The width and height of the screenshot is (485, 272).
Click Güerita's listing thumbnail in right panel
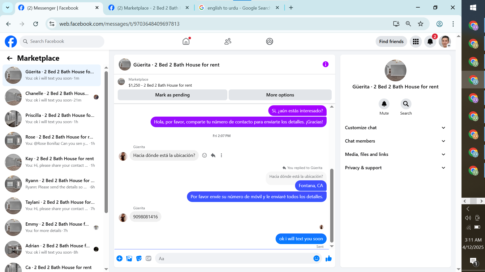click(395, 71)
